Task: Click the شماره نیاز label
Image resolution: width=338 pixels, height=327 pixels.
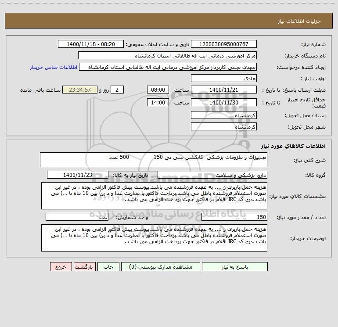Action: [x=313, y=44]
